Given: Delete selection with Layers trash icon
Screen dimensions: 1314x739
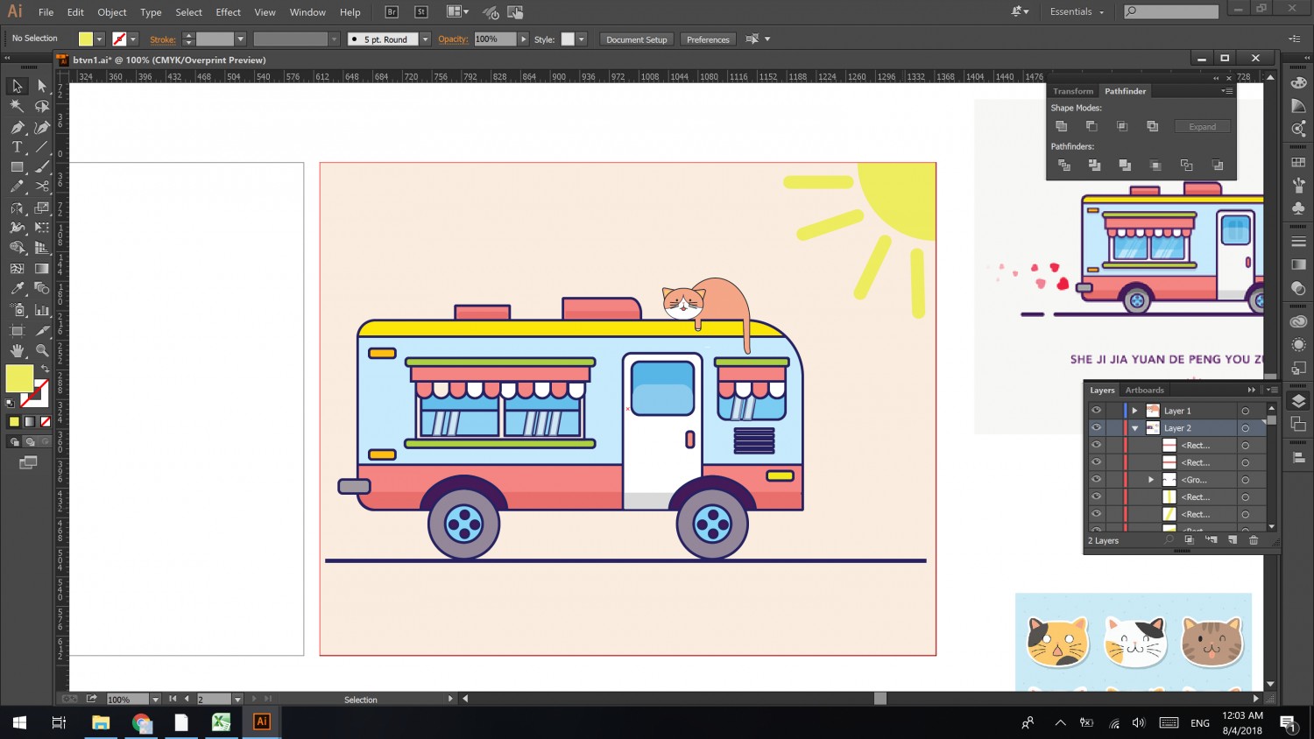Looking at the screenshot, I should [x=1254, y=540].
